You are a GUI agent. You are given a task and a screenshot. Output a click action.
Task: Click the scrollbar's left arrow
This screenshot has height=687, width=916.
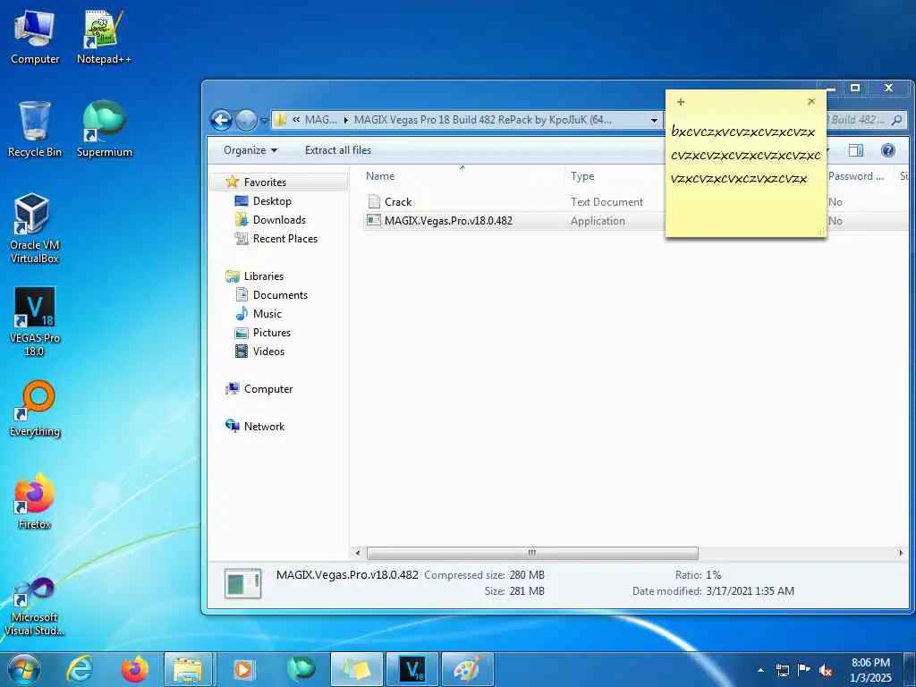(x=358, y=553)
